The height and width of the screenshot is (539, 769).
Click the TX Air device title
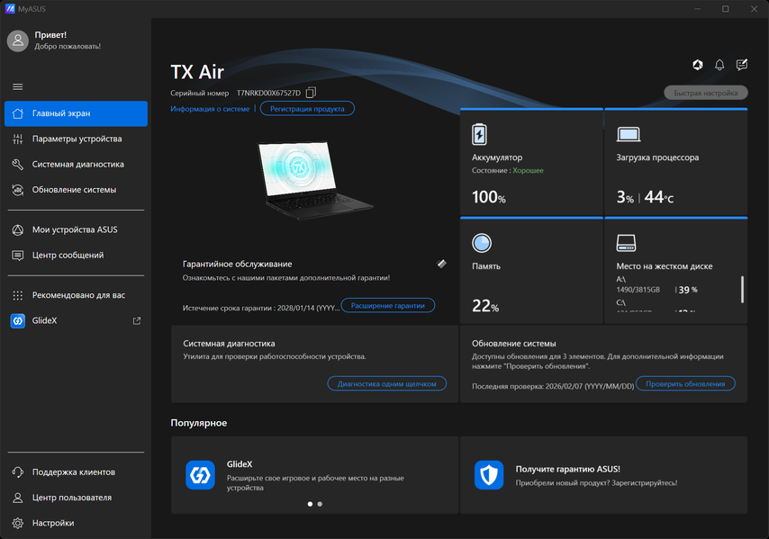(197, 72)
